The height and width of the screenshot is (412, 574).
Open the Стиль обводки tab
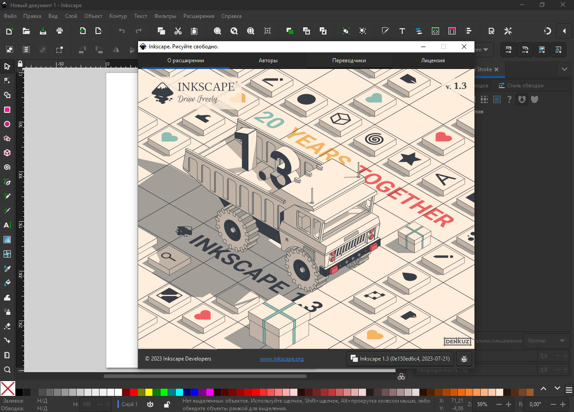coord(521,85)
